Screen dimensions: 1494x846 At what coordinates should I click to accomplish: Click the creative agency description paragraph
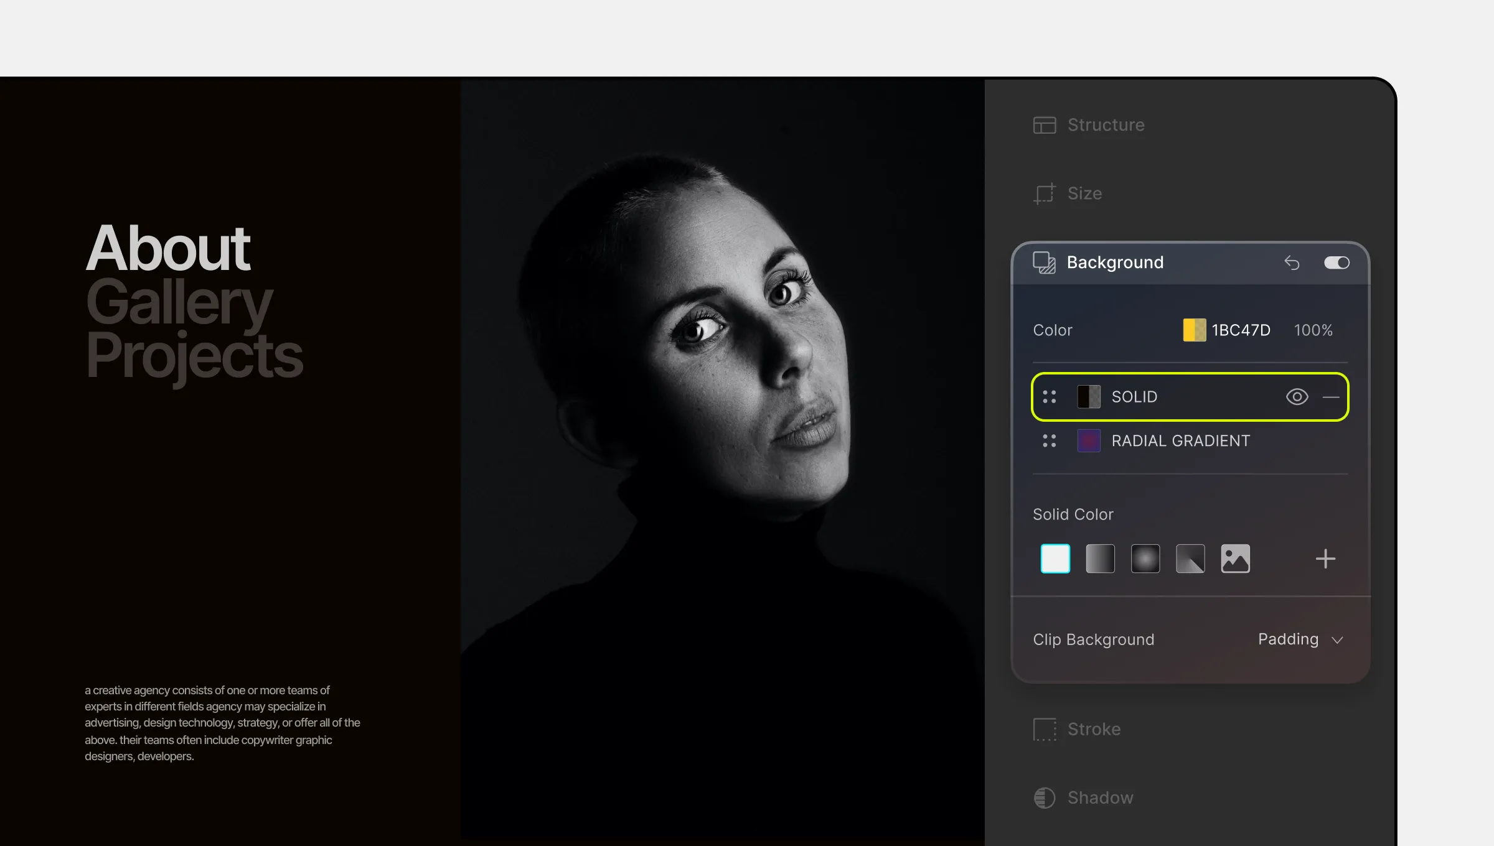point(222,723)
